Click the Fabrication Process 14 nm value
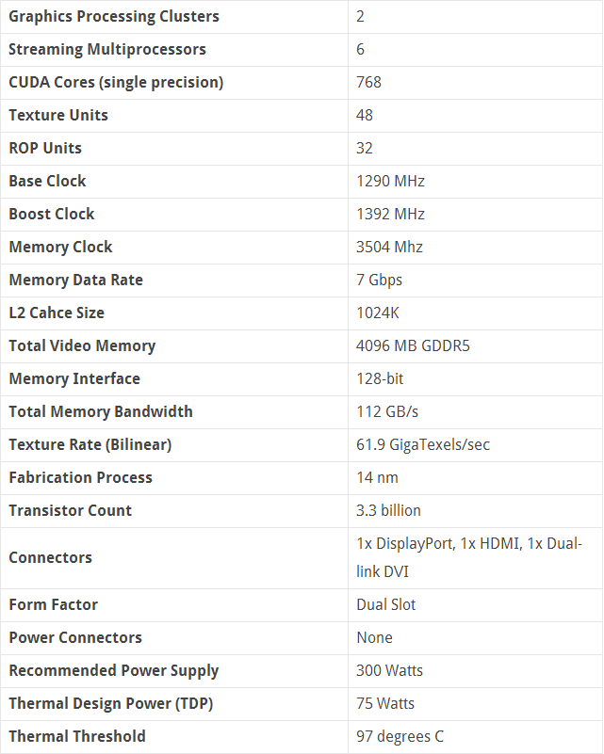 pyautogui.click(x=377, y=477)
